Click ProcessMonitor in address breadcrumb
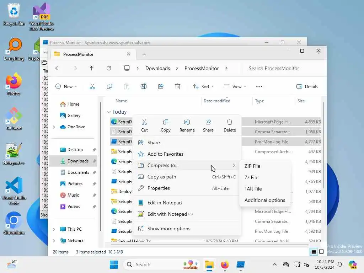Image resolution: width=364 pixels, height=273 pixels. coord(202,68)
